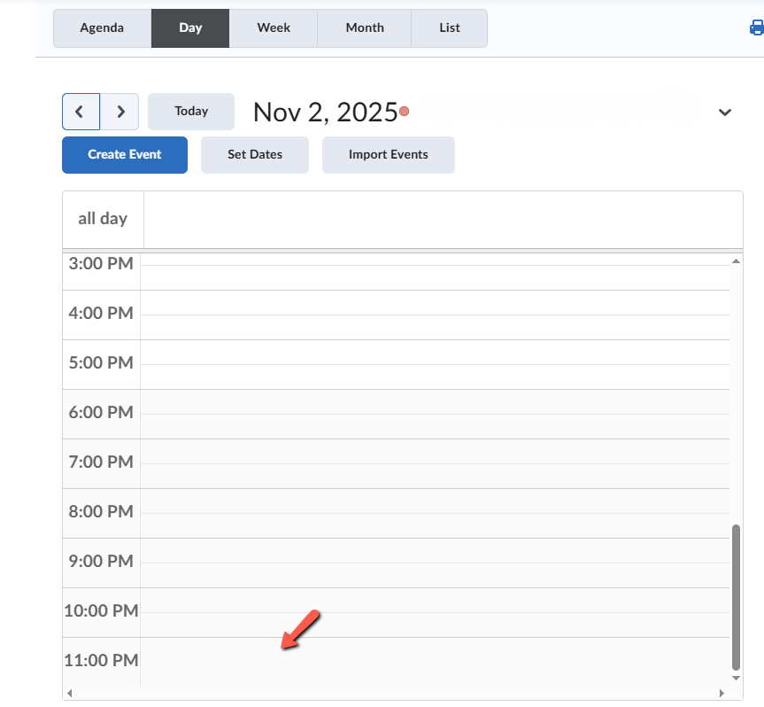Open the Month view

(364, 27)
